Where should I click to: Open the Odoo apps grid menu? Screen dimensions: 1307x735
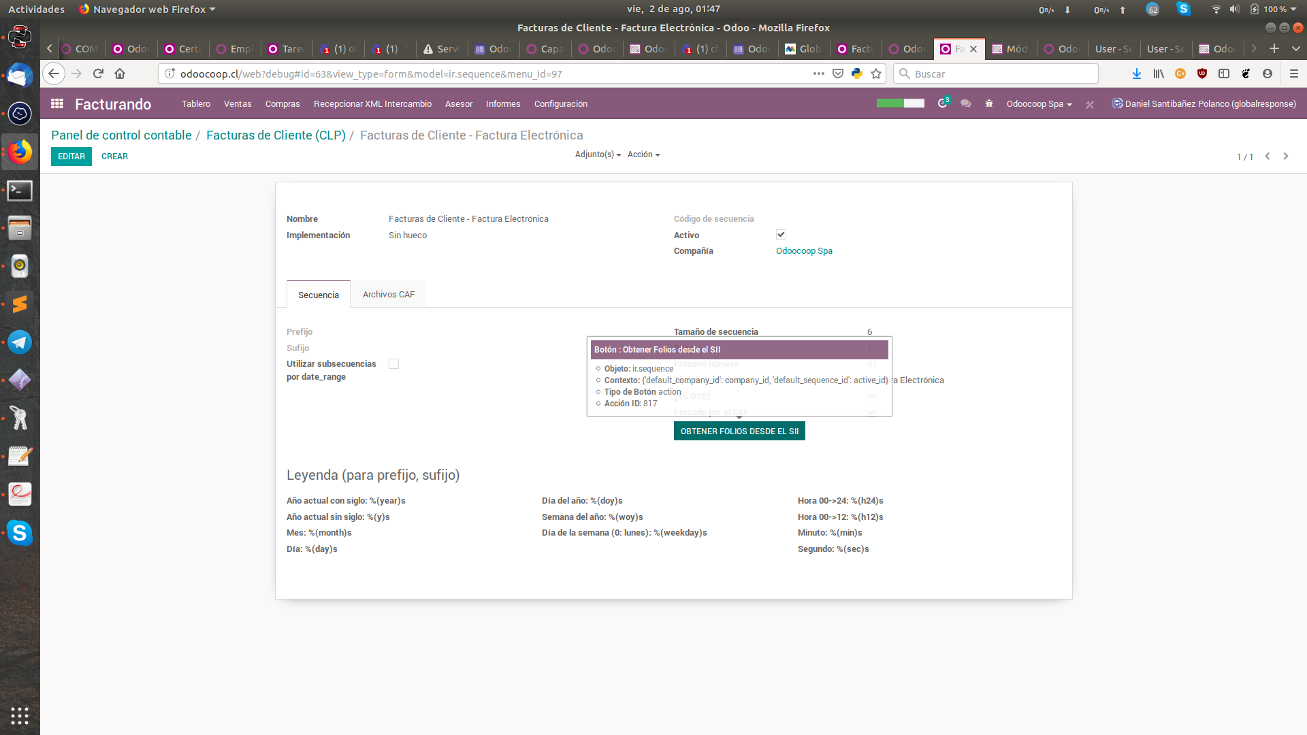coord(57,103)
